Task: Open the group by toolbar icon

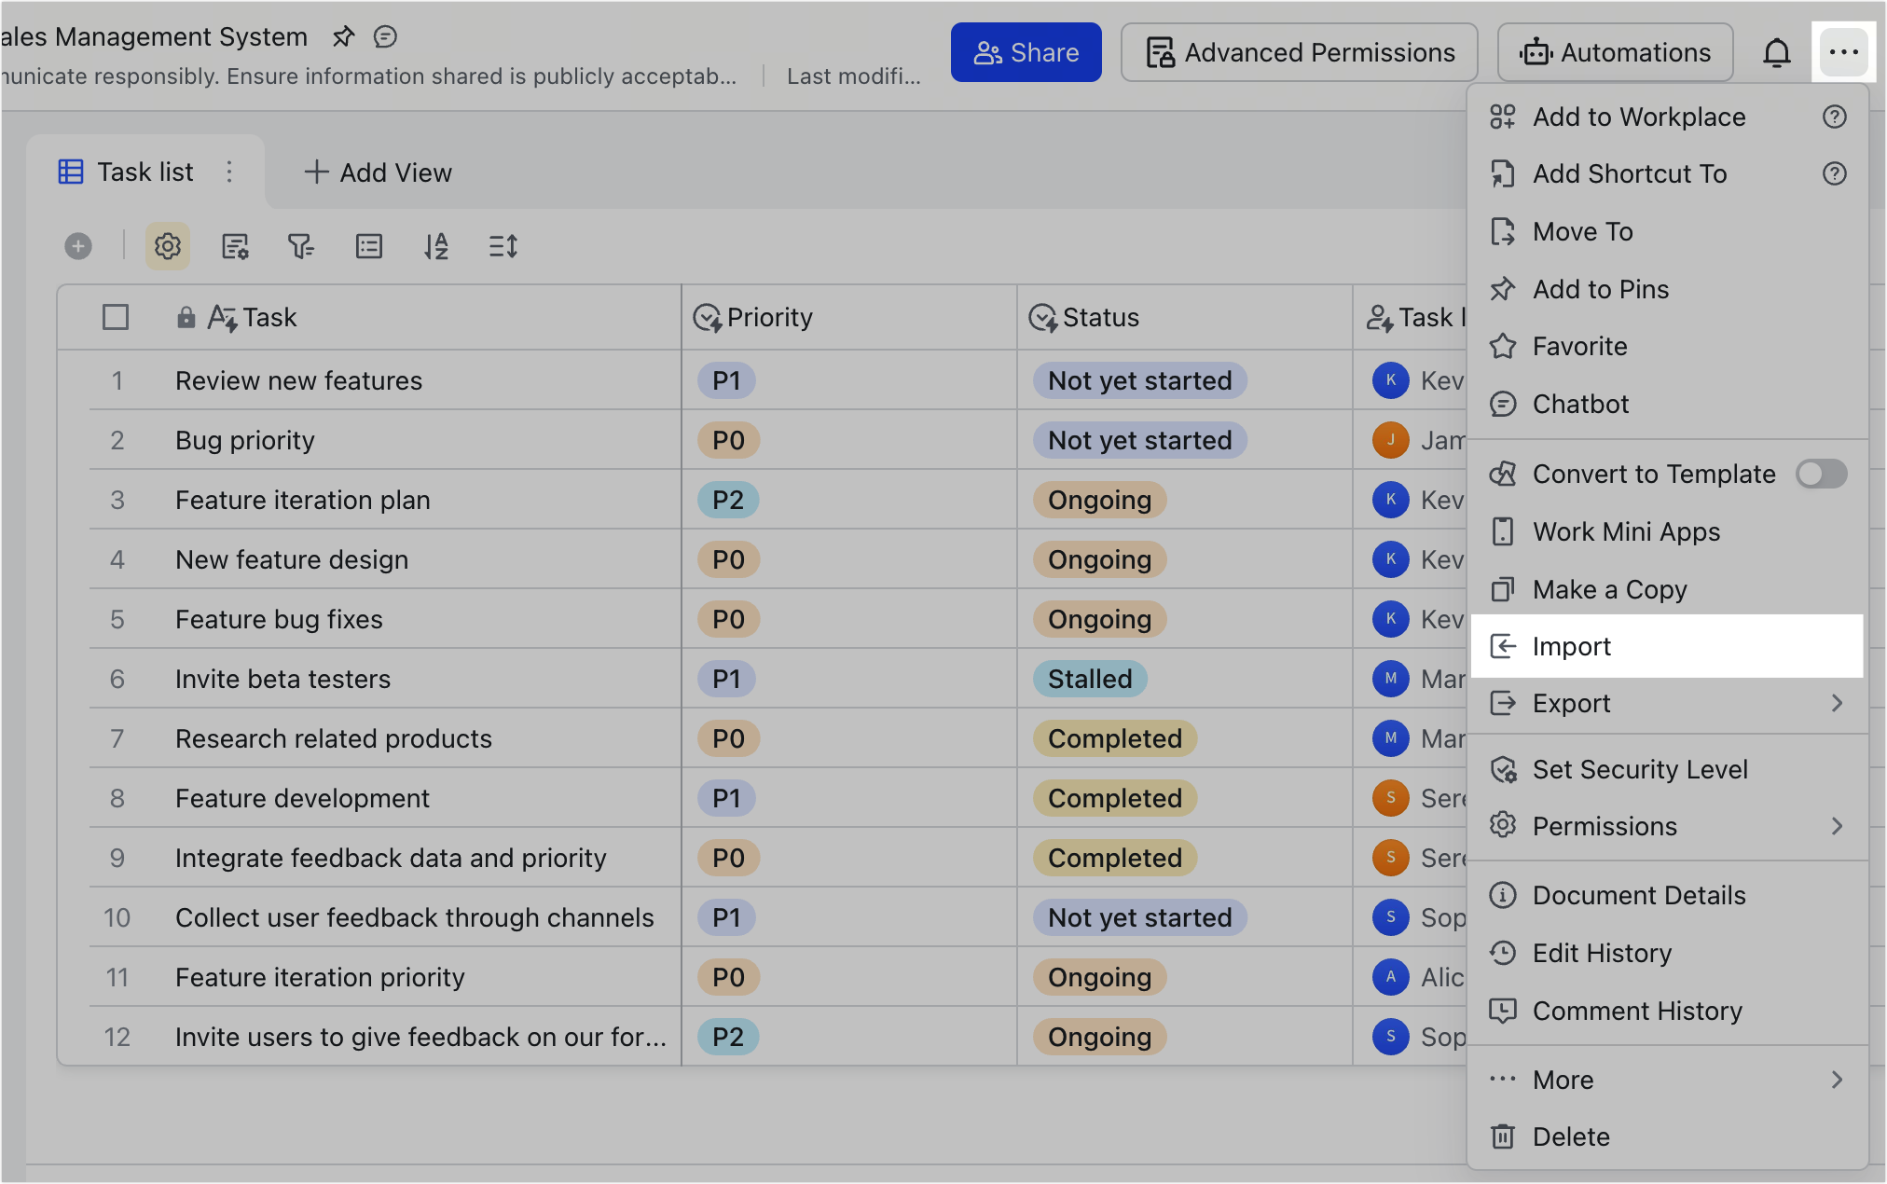Action: (369, 246)
